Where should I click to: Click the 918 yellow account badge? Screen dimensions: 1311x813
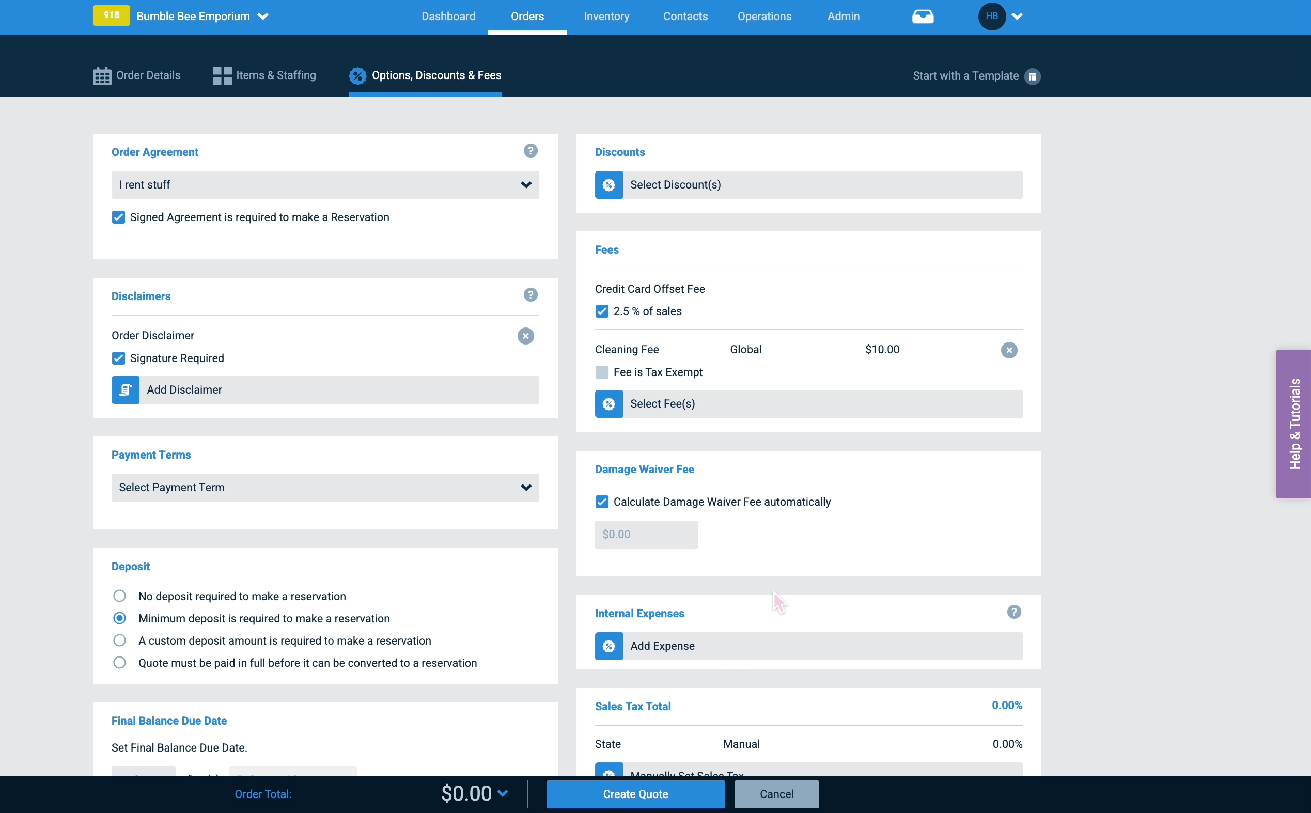111,15
